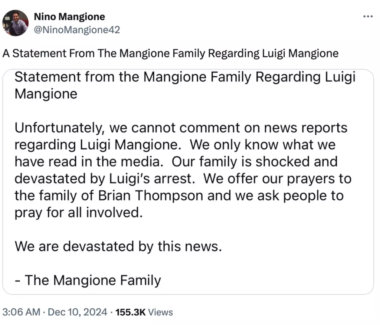Image resolution: width=380 pixels, height=325 pixels.
Task: Open the tweet's more options ellipsis menu
Action: tap(367, 17)
